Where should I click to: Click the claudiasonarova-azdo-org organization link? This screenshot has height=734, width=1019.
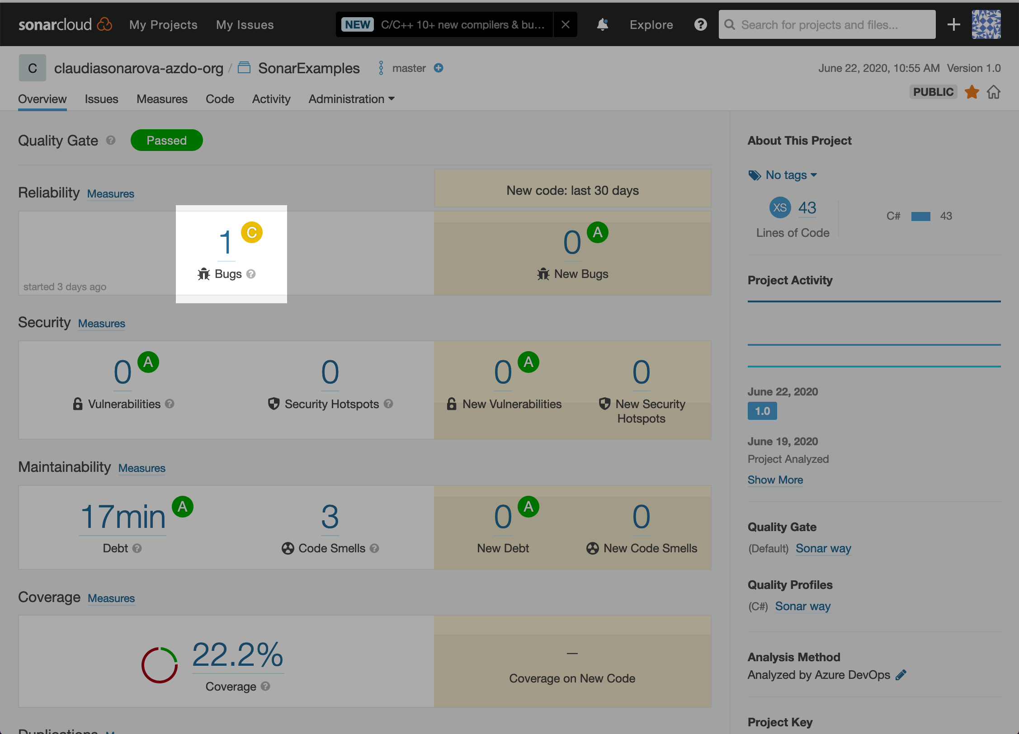(x=138, y=68)
